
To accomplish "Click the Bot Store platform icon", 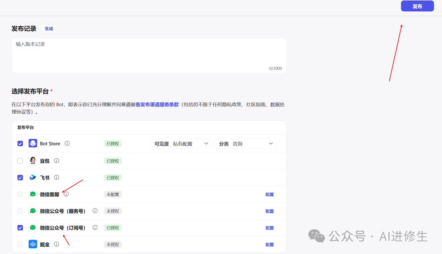I will pyautogui.click(x=33, y=144).
